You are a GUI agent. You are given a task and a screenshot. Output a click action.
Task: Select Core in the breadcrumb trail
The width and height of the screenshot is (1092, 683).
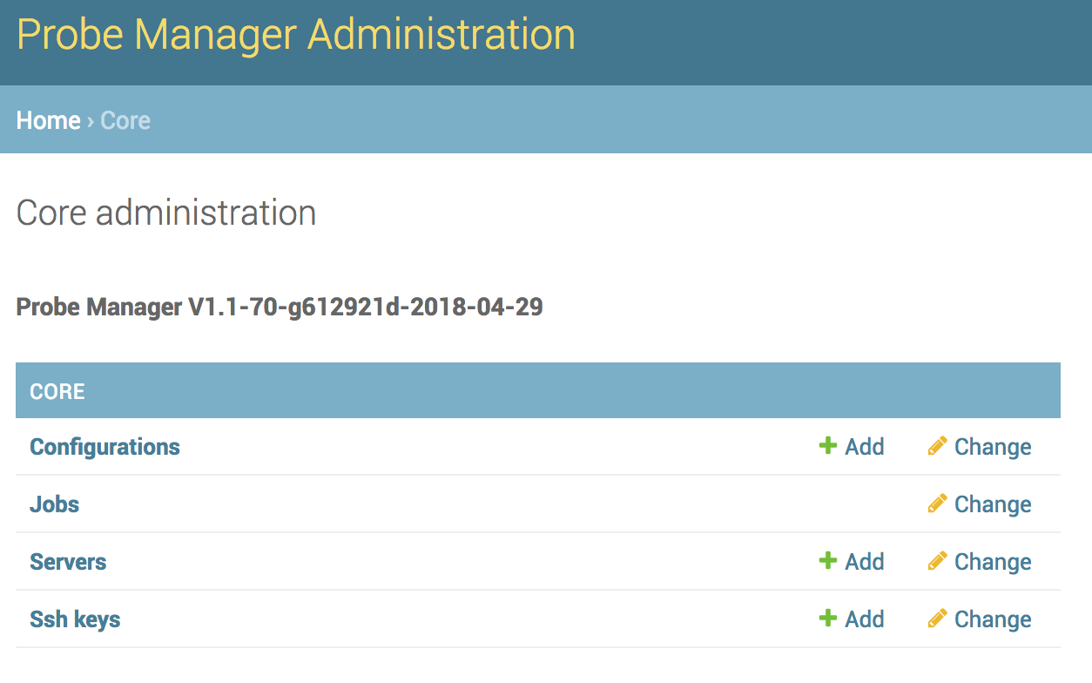[x=125, y=120]
